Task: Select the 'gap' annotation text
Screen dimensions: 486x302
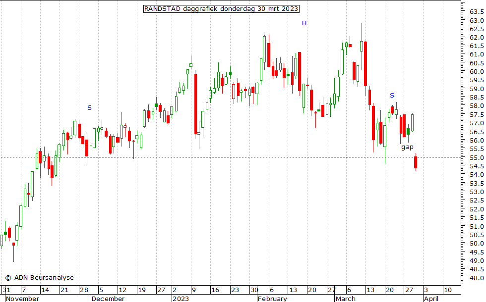Action: point(407,148)
